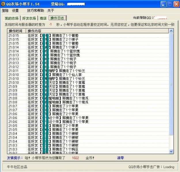
Task: Click the 清零 reset link
Action: (120, 158)
